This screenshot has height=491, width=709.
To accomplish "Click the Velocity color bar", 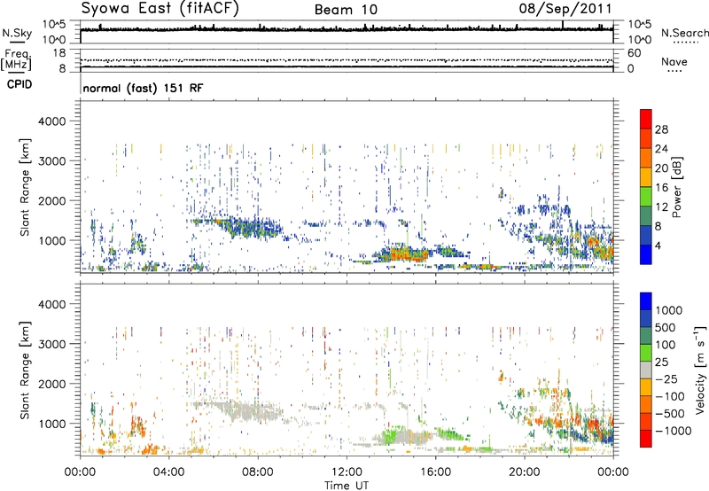I will pos(646,370).
